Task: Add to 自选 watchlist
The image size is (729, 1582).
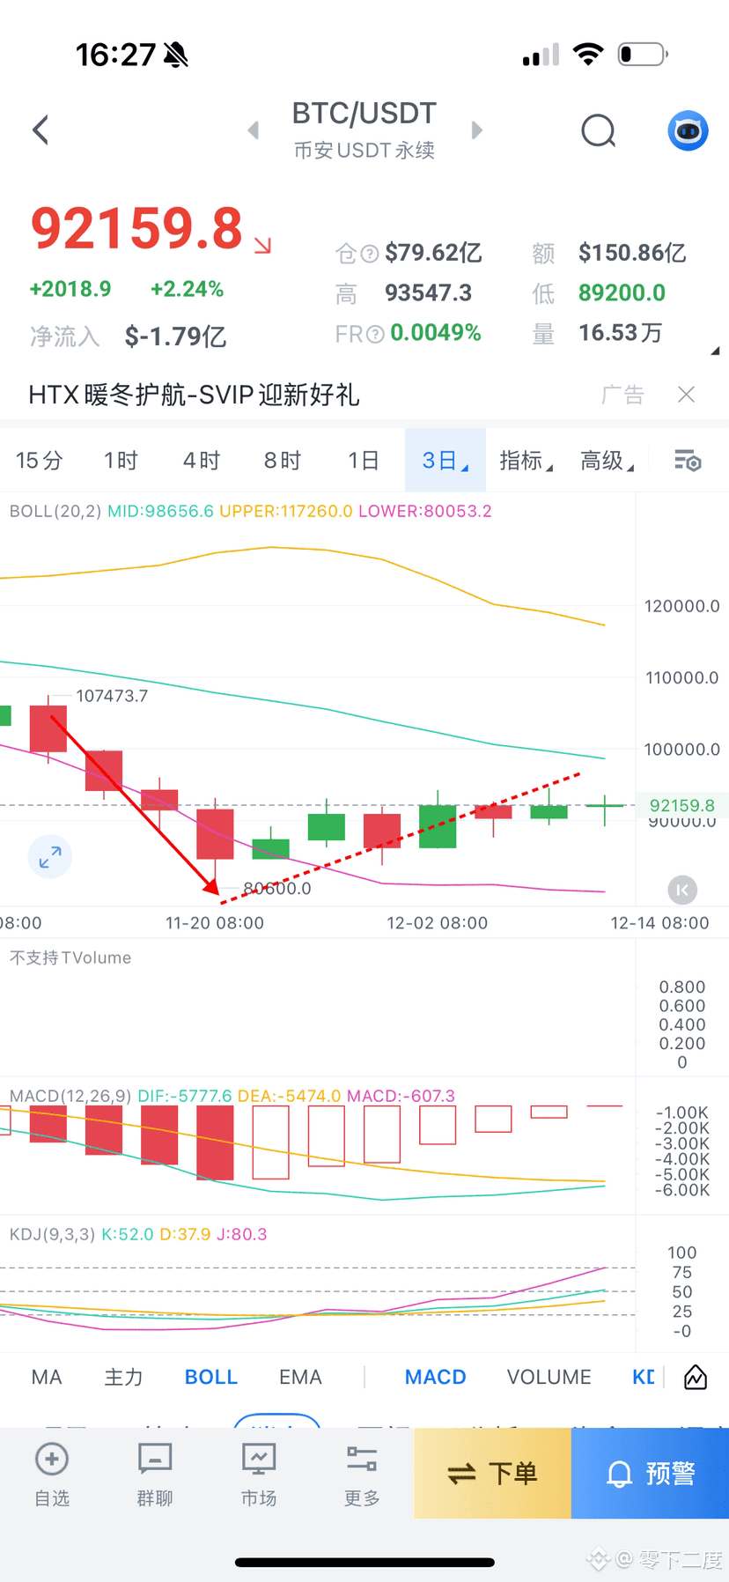Action: pyautogui.click(x=52, y=1474)
